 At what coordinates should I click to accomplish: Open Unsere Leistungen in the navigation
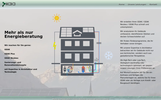click(137, 4)
